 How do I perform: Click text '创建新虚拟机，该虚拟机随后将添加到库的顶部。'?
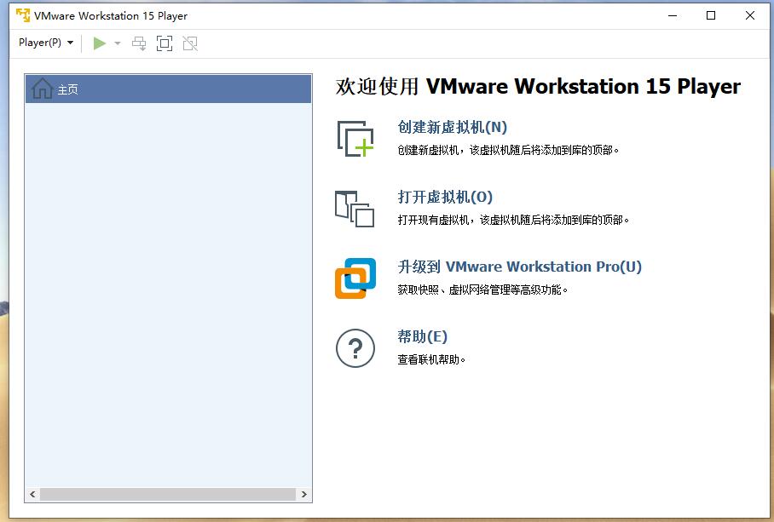pyautogui.click(x=508, y=150)
